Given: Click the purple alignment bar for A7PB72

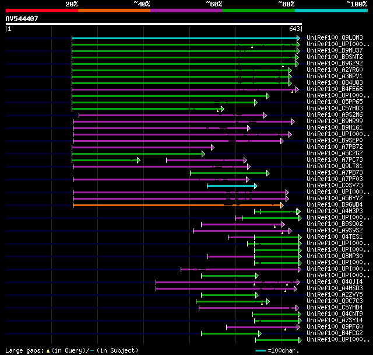Looking at the screenshot, I should pyautogui.click(x=143, y=148).
